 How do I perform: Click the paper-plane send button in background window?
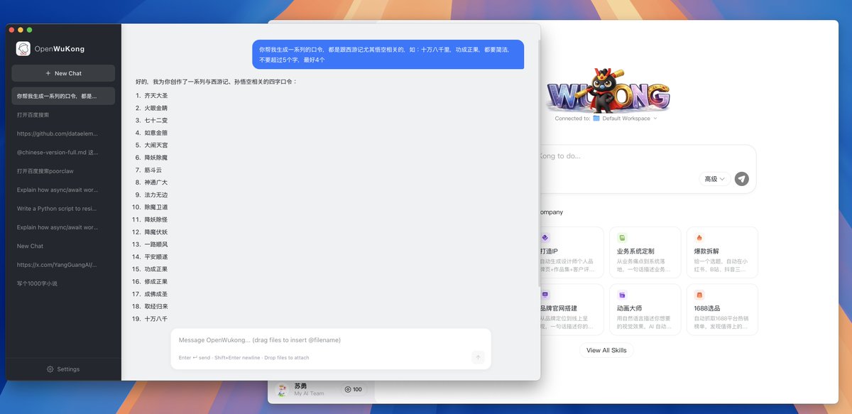(742, 179)
